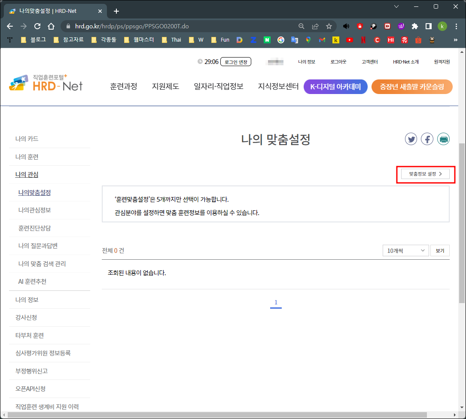Click the 맞춤정보 설정 button
Image resolution: width=466 pixels, height=419 pixels.
[425, 174]
